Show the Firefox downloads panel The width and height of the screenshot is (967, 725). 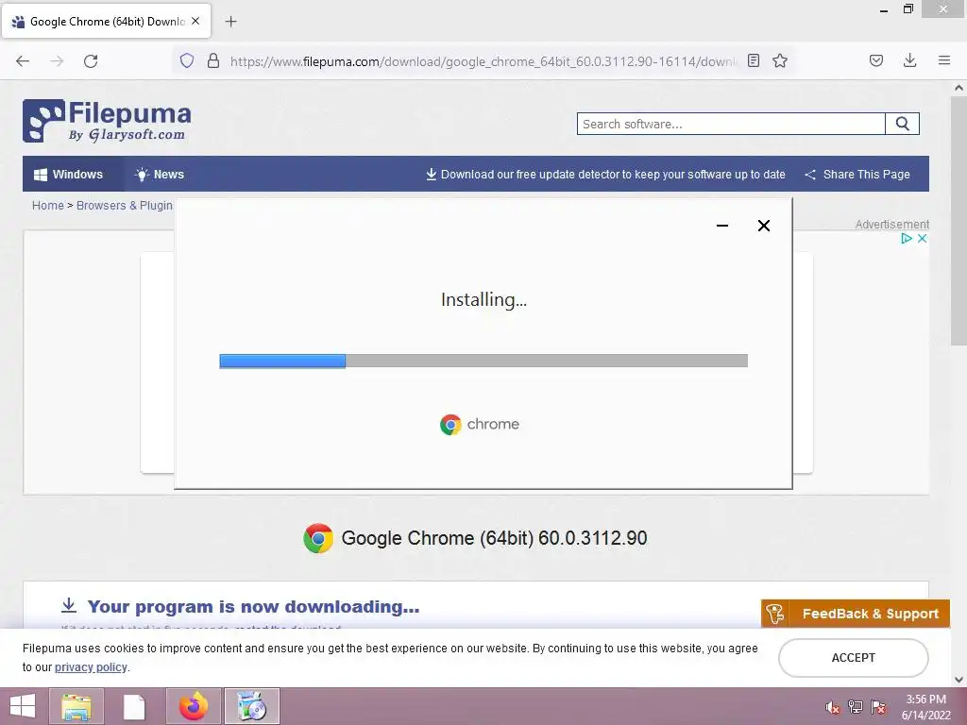pyautogui.click(x=909, y=60)
